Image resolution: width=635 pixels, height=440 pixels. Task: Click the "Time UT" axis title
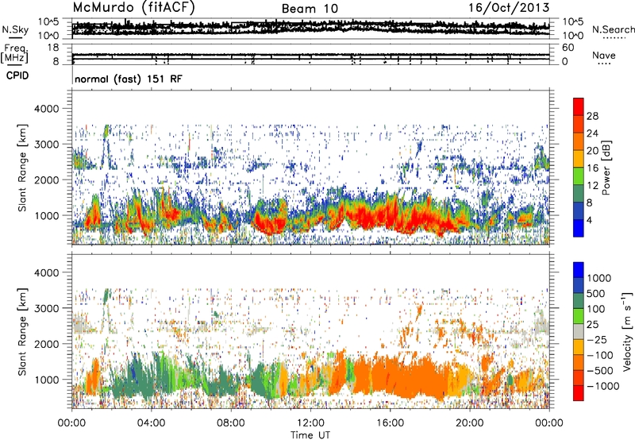point(310,435)
